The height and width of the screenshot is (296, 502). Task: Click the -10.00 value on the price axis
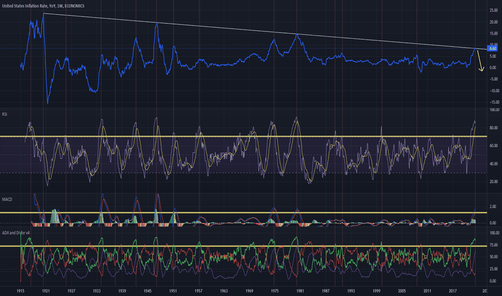(x=493, y=90)
